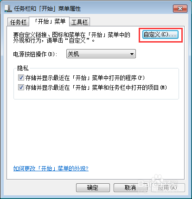
Task: Toggle checkbox for recently opened items (M)
Action: pyautogui.click(x=21, y=87)
